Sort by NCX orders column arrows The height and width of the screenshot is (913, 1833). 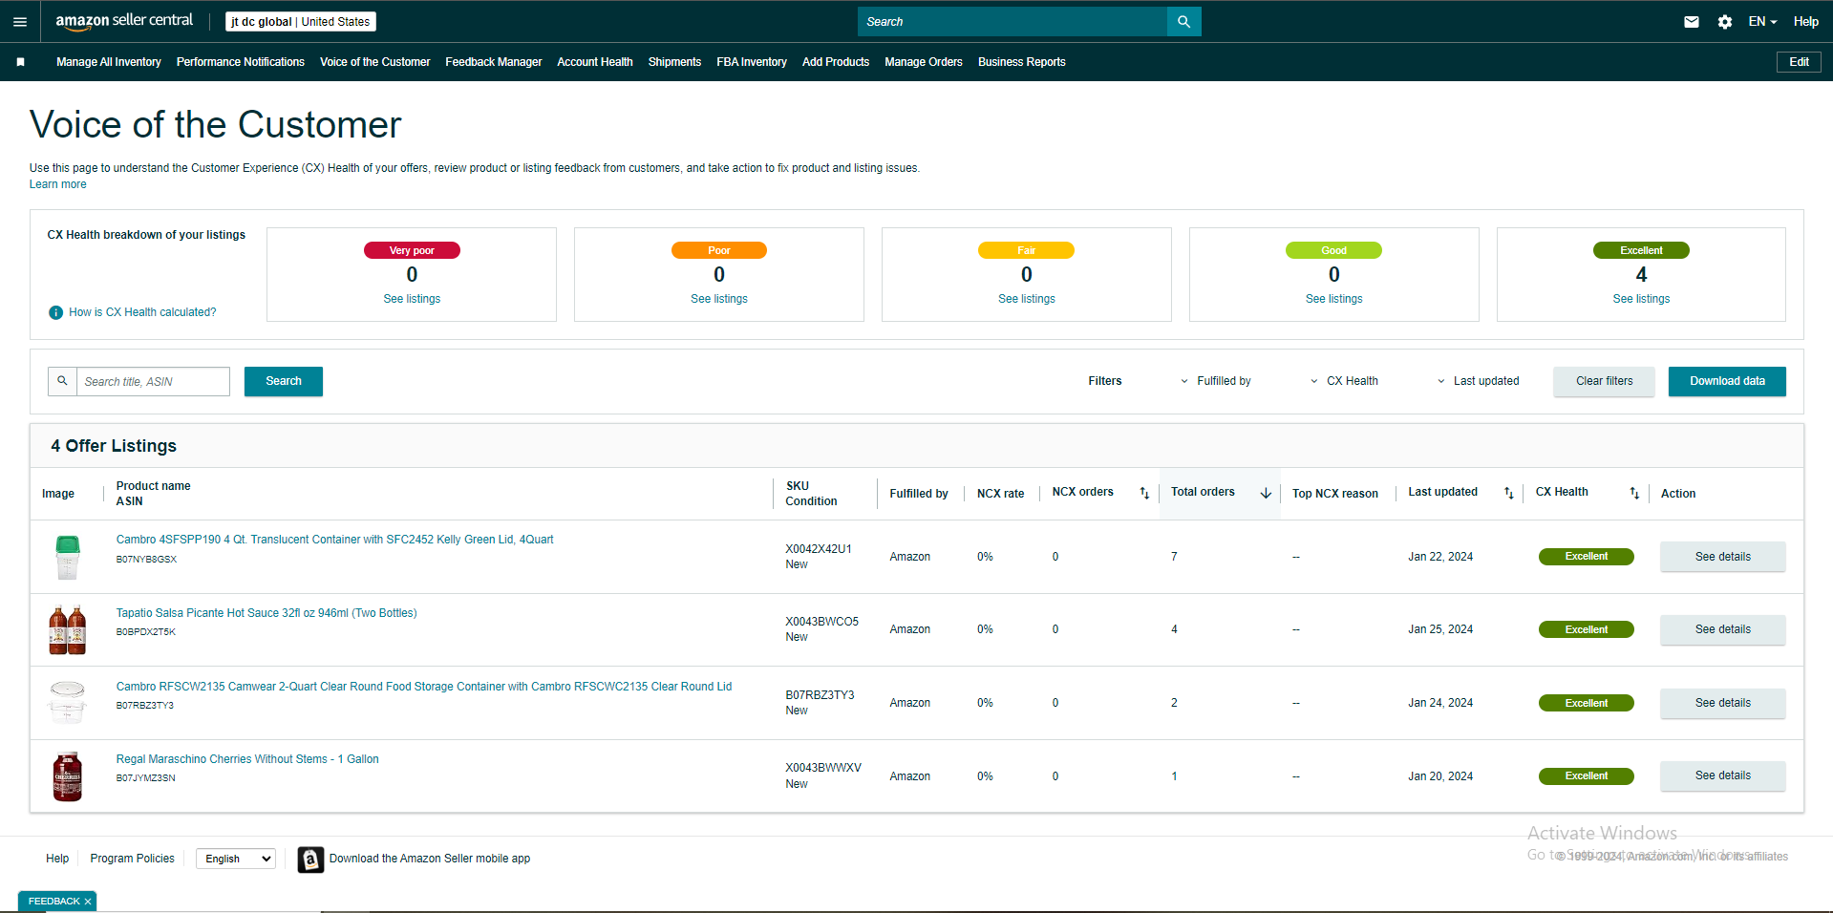[x=1144, y=493]
